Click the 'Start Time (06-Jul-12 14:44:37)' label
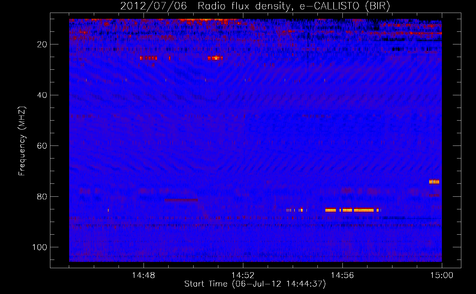This screenshot has height=294, width=476. pos(255,284)
